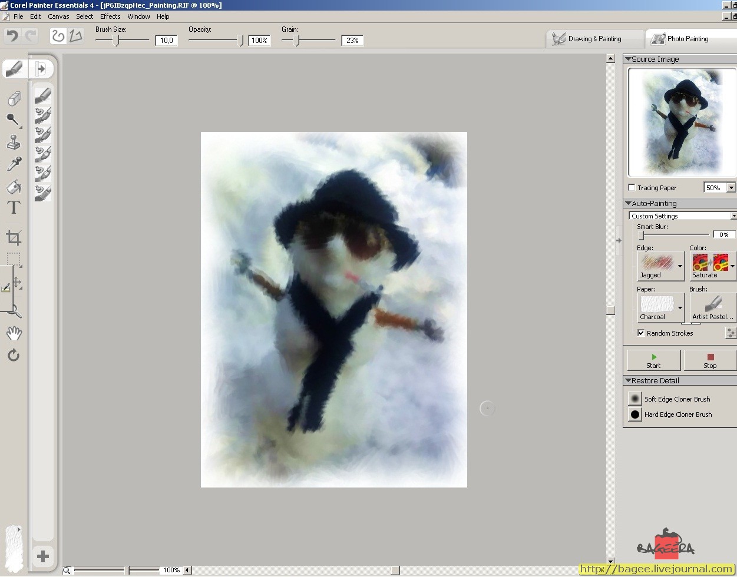Image resolution: width=737 pixels, height=577 pixels.
Task: Select the Rubber Stamp tool
Action: [x=14, y=142]
